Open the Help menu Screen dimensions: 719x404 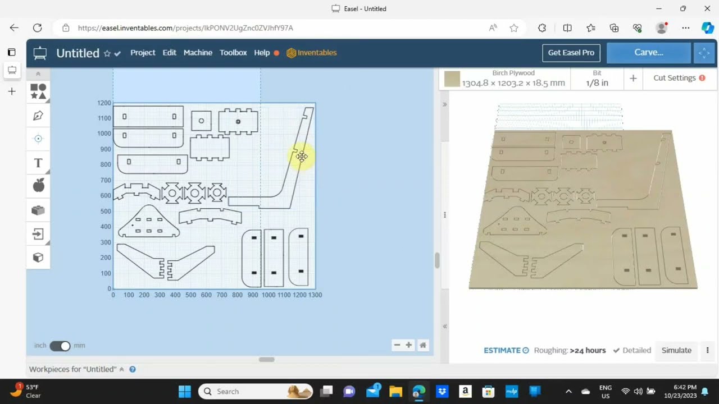click(x=262, y=53)
